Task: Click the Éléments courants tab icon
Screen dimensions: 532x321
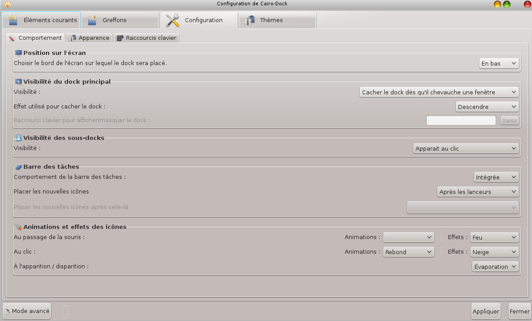Action: click(x=13, y=20)
